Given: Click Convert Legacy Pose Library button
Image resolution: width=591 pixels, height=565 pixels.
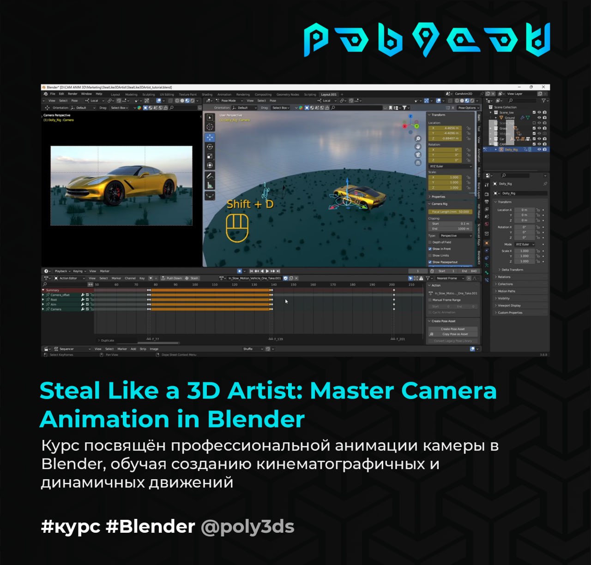Looking at the screenshot, I should click(452, 341).
